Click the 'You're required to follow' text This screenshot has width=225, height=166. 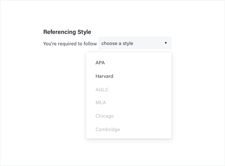[70, 43]
